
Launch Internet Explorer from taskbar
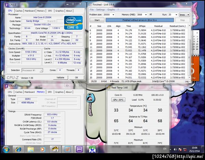18,149
